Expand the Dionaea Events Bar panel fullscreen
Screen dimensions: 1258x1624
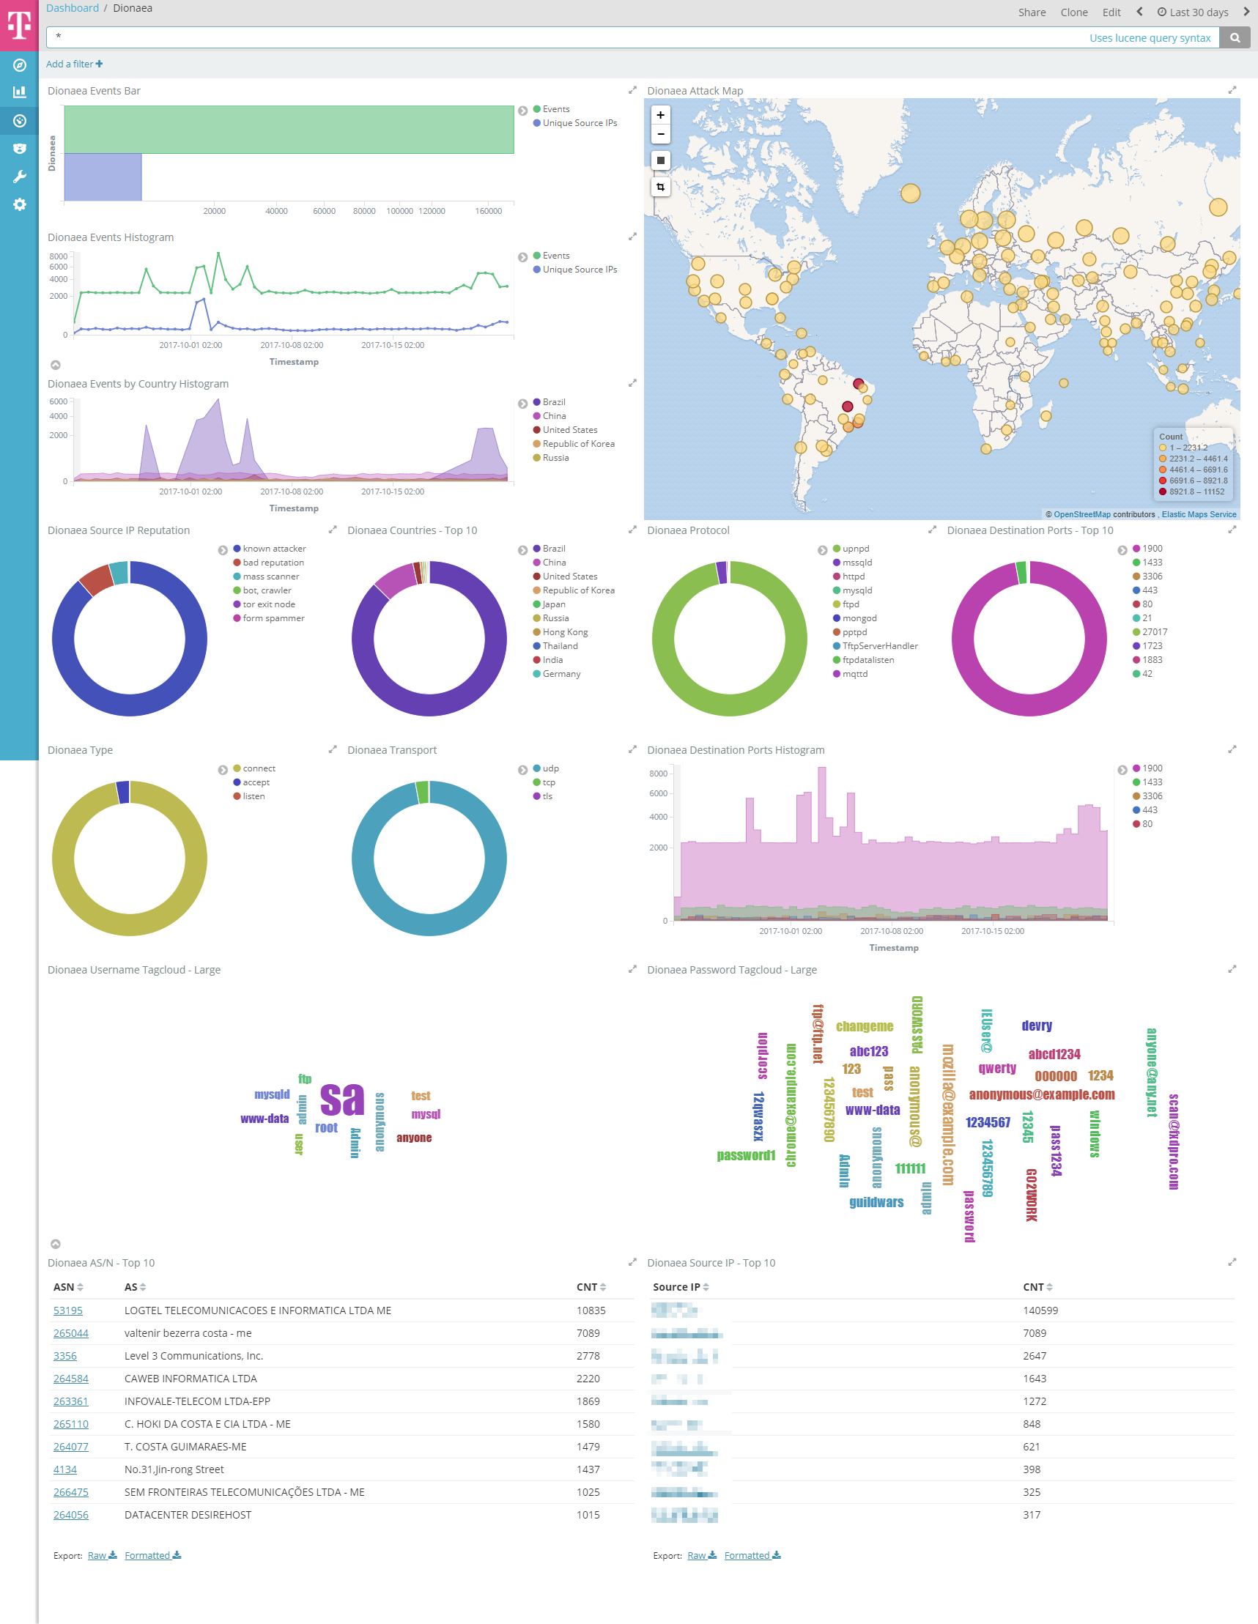[632, 91]
